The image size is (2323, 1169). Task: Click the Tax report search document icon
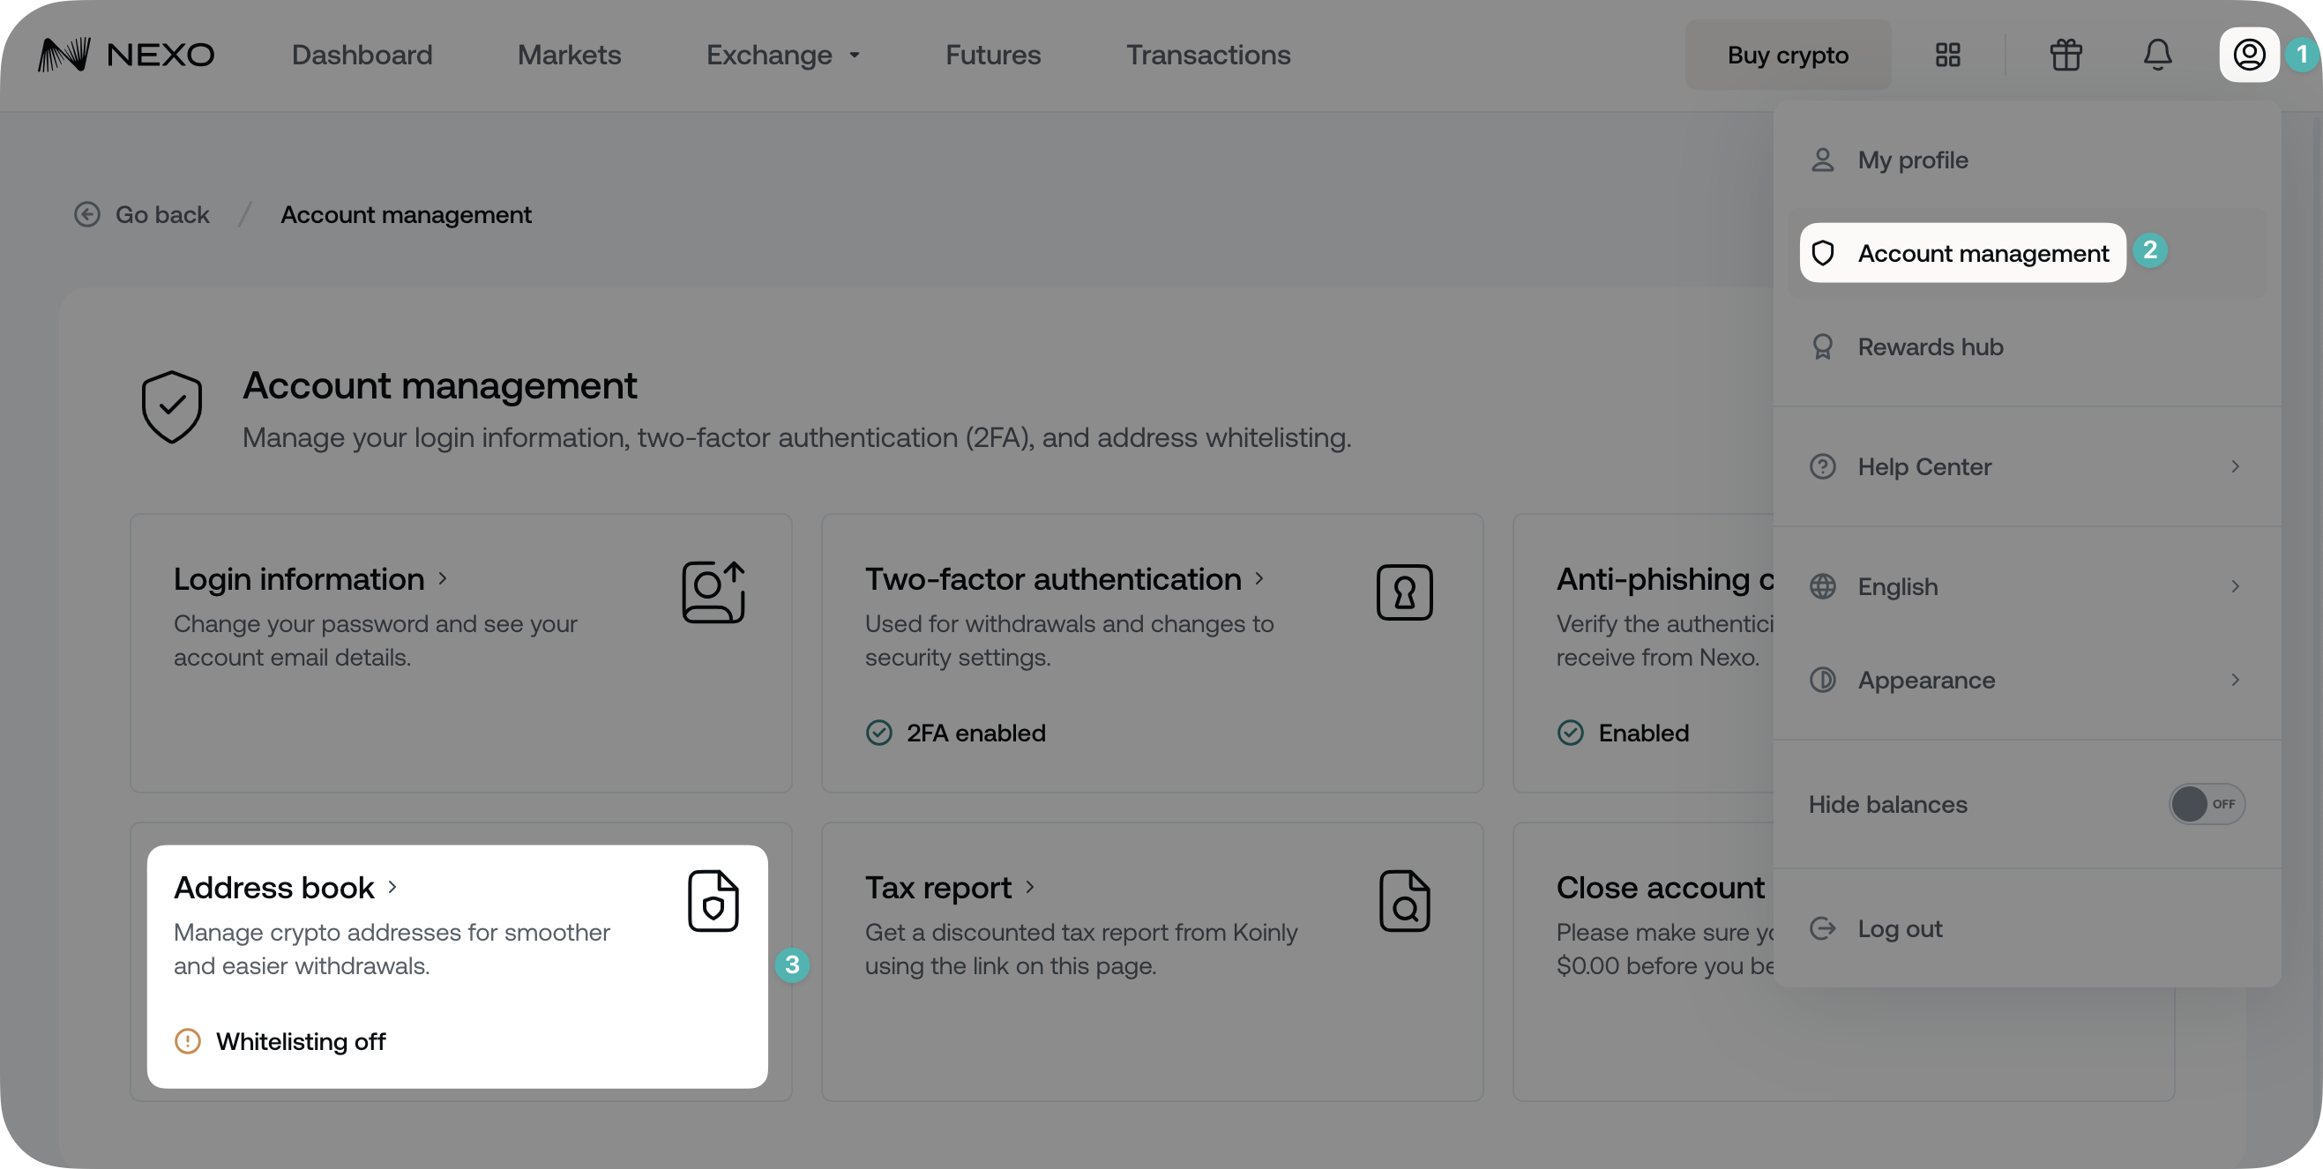1404,900
